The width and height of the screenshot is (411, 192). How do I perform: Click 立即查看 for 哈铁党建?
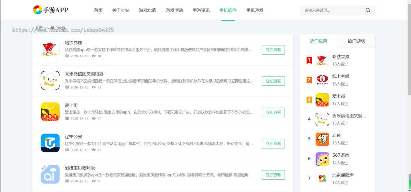coord(273,50)
